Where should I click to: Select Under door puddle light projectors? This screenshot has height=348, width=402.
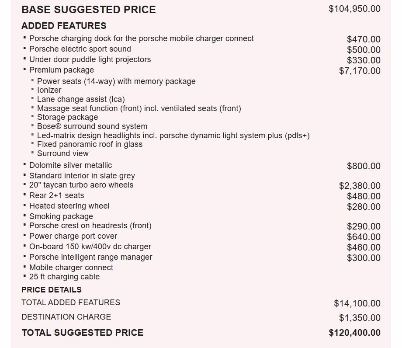click(x=90, y=59)
